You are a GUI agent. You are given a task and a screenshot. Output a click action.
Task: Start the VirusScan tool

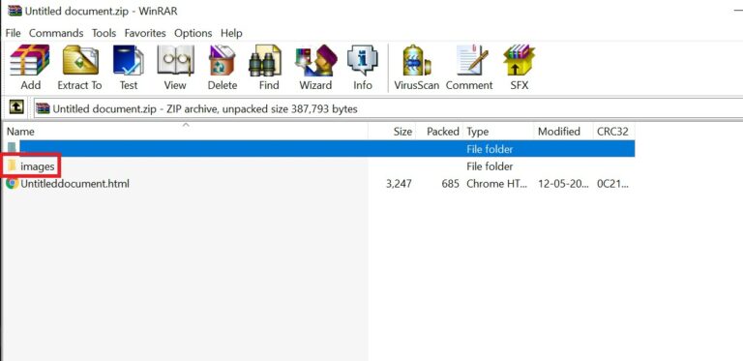click(x=417, y=68)
